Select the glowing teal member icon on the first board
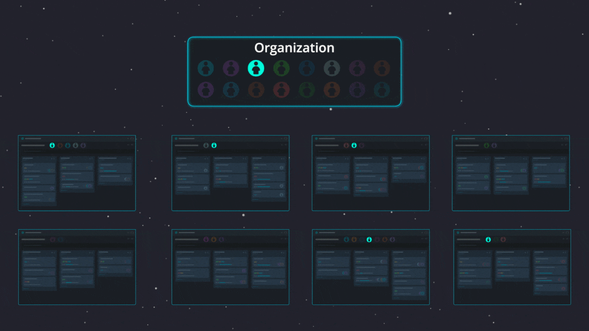The image size is (589, 331). [x=52, y=146]
